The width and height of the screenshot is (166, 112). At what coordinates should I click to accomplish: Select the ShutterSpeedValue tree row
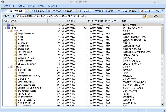pyautogui.click(x=82, y=91)
